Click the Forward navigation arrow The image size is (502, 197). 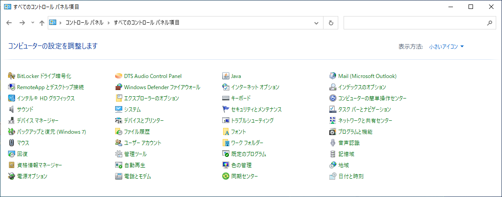pos(22,23)
